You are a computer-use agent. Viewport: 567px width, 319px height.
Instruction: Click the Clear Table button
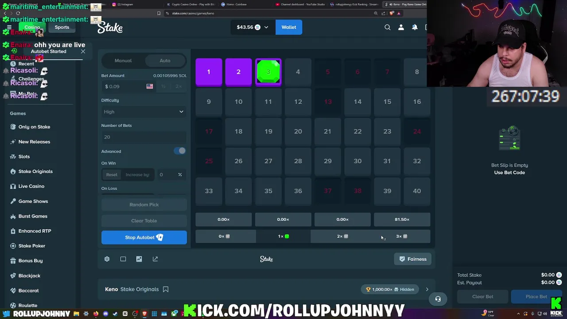click(x=144, y=221)
